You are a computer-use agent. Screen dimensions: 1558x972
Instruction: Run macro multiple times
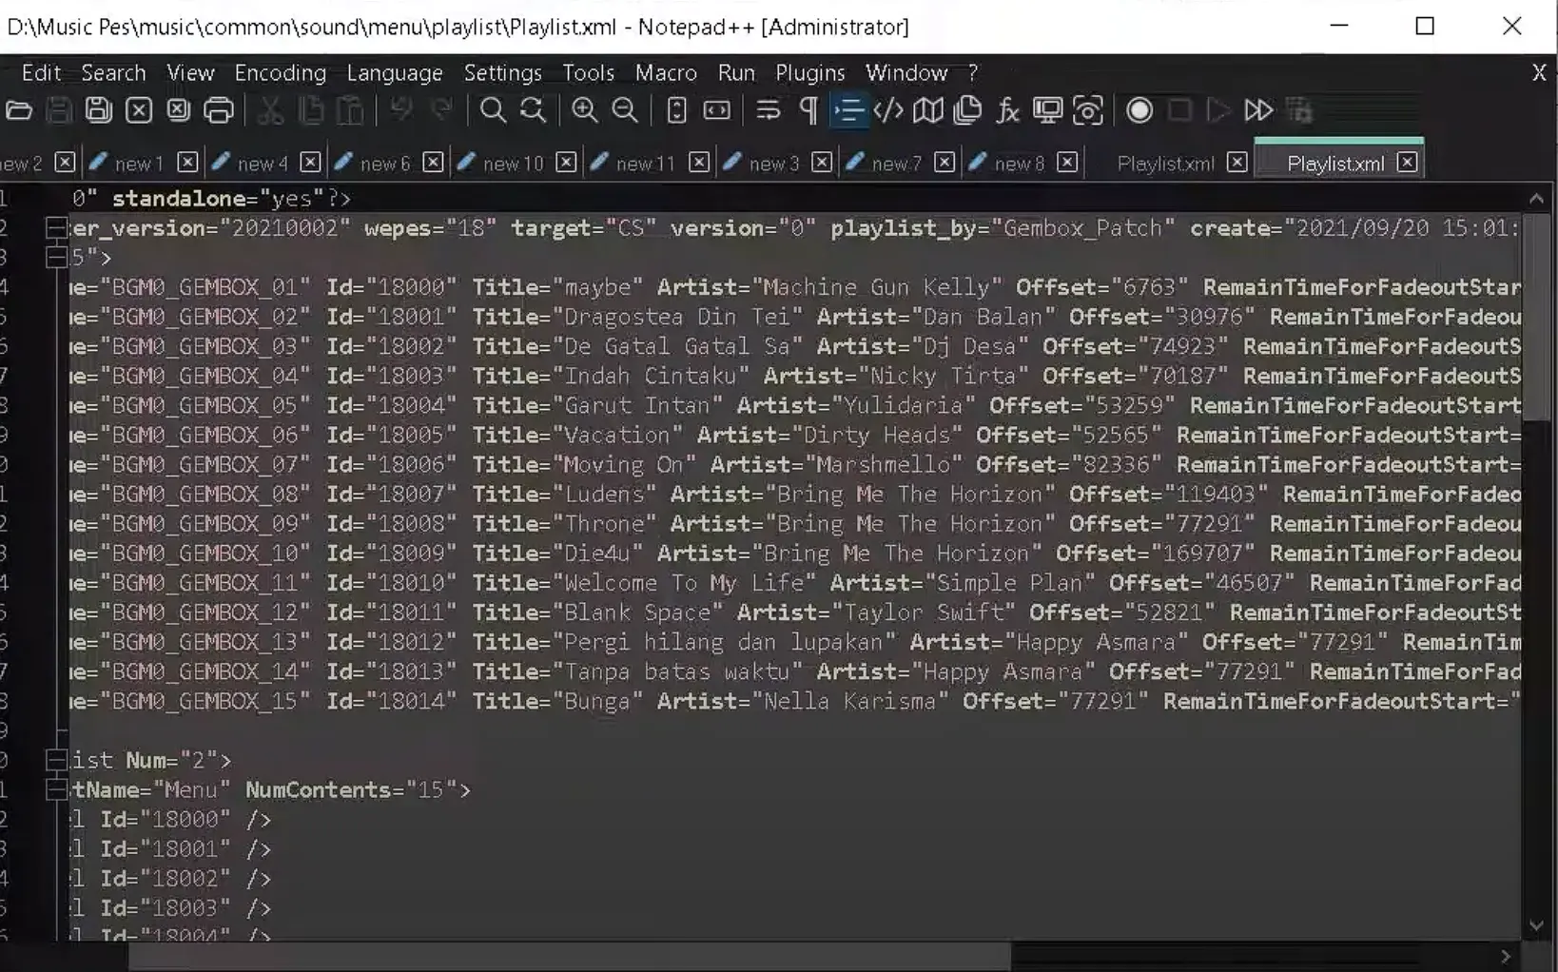click(x=1258, y=111)
